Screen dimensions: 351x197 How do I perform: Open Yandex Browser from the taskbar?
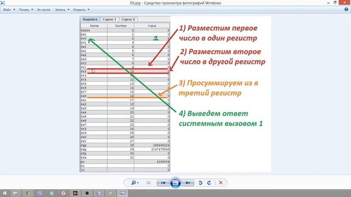[64, 193]
